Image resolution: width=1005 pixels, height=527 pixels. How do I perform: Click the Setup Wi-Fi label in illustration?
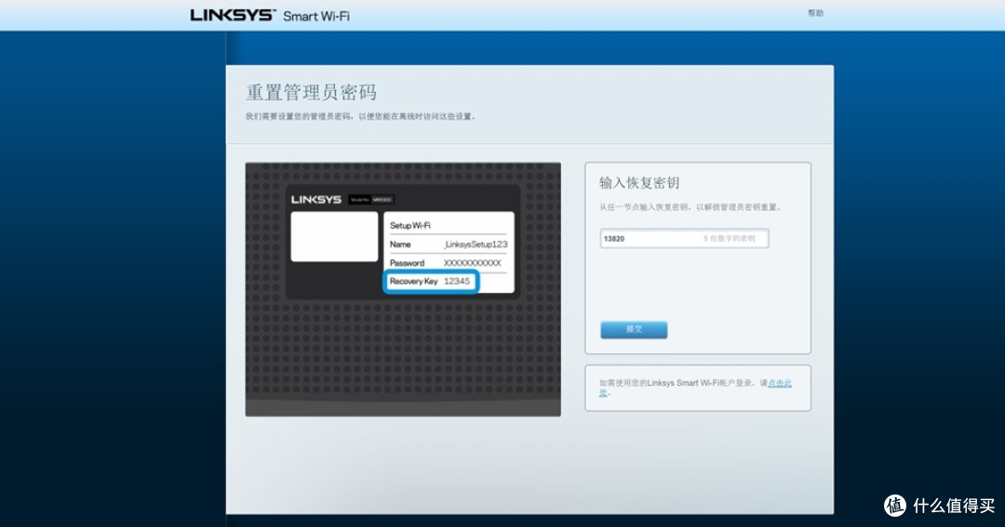410,226
